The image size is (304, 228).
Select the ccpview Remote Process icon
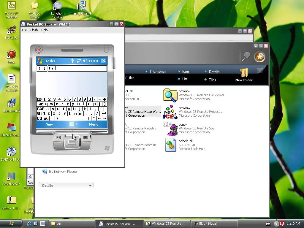click(170, 112)
